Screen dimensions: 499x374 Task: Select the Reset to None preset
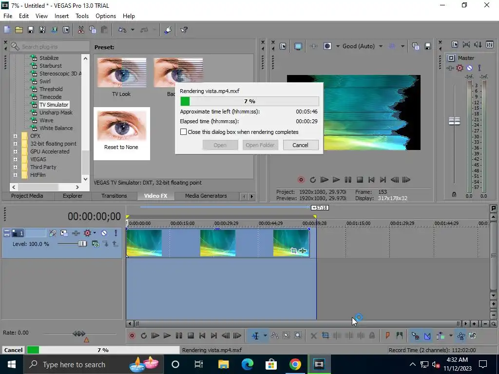[x=121, y=133]
